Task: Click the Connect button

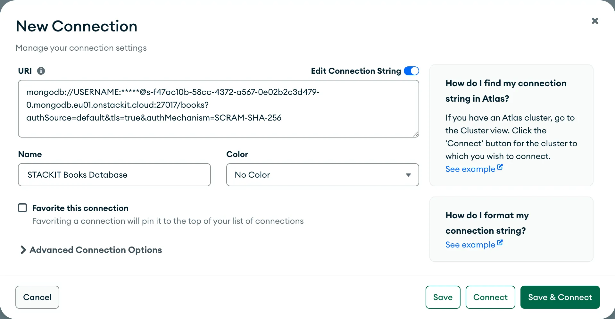Action: [490, 297]
